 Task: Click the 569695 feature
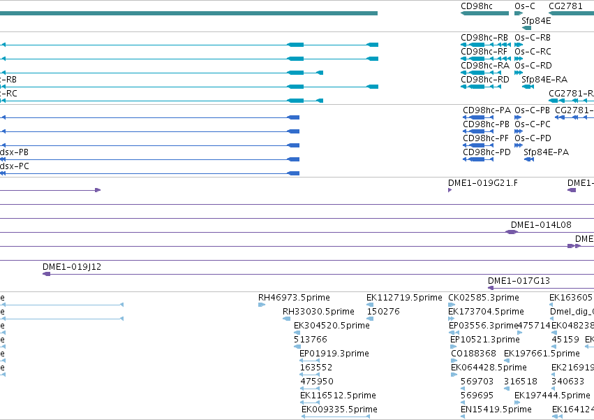pyautogui.click(x=463, y=403)
